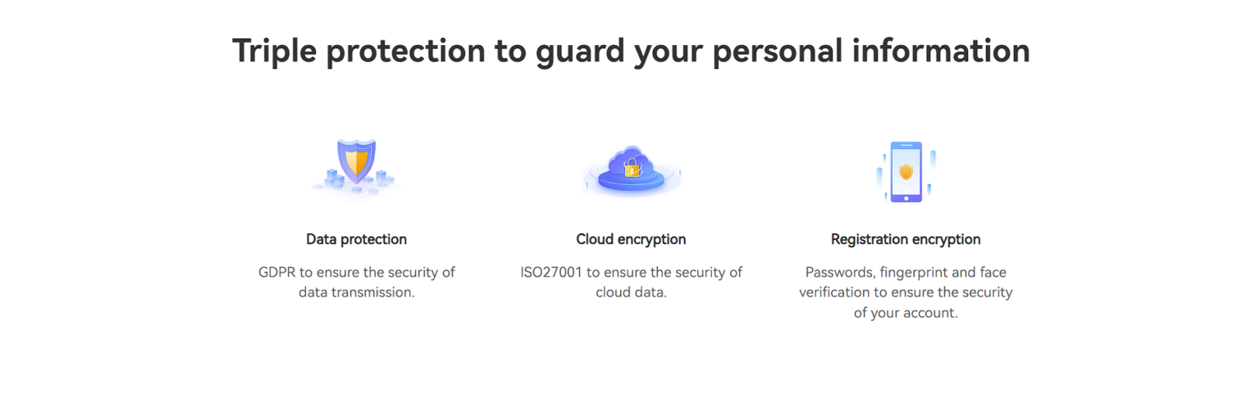Select the Cloud encryption title
Screen dimensions: 1260x407
[x=631, y=239]
